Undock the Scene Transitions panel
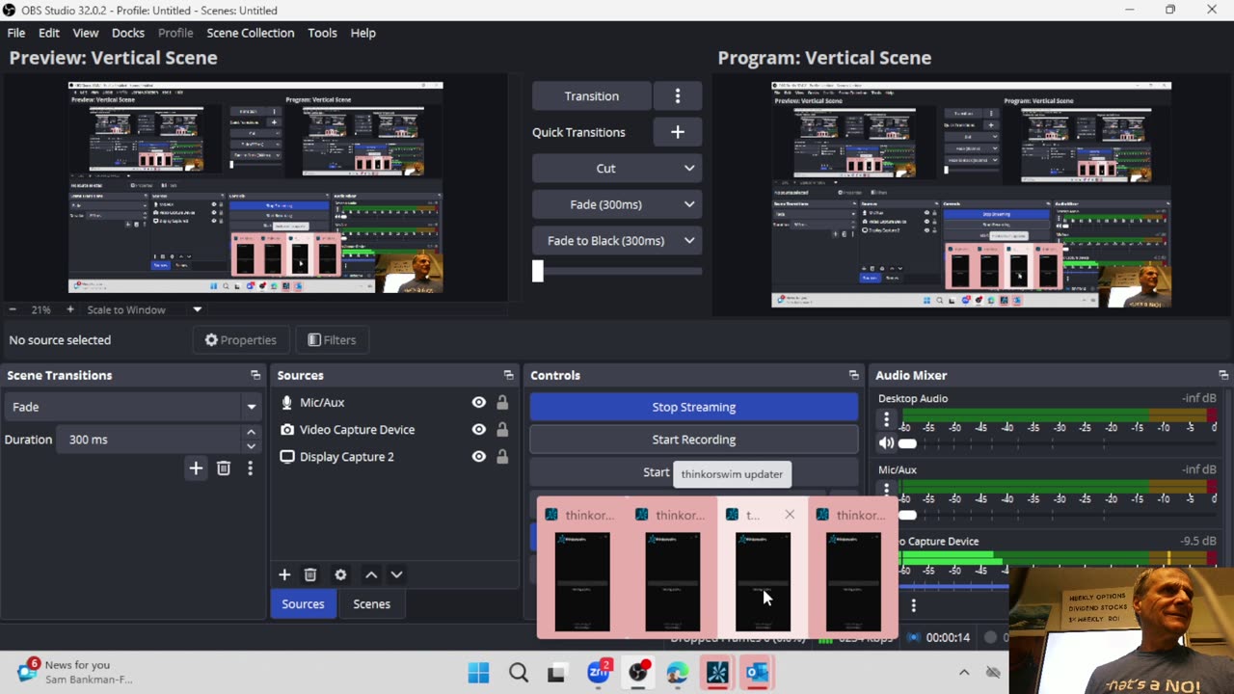The width and height of the screenshot is (1234, 694). (255, 375)
